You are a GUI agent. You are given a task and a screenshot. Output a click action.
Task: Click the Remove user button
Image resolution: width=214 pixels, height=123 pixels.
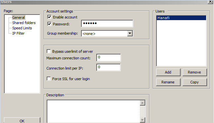[x=194, y=72]
